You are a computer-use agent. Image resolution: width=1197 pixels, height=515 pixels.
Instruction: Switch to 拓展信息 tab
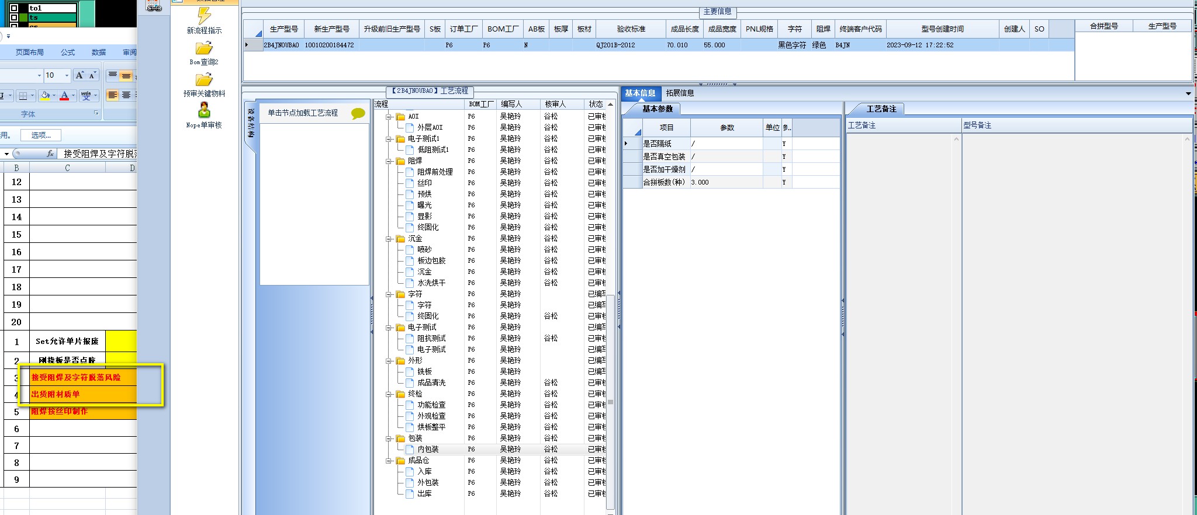point(680,93)
